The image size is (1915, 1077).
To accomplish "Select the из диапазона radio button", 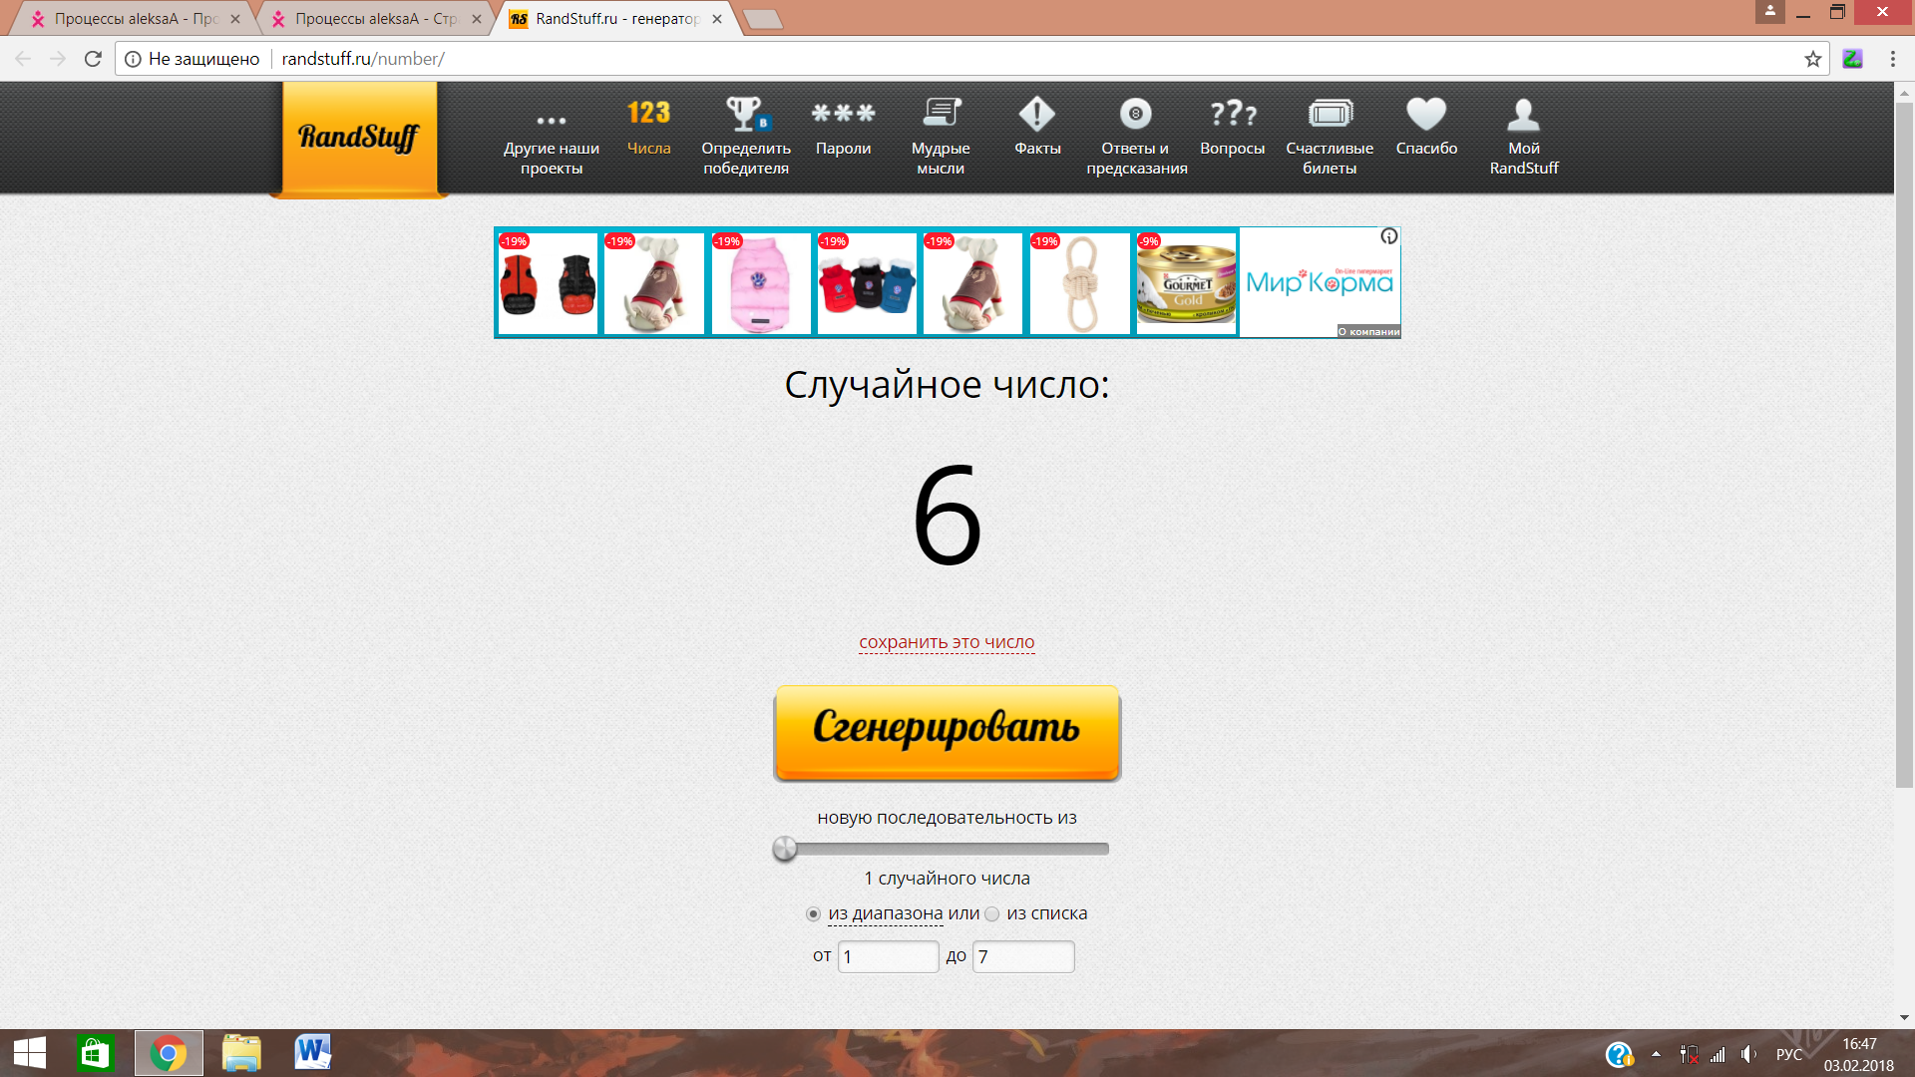I will 813,914.
